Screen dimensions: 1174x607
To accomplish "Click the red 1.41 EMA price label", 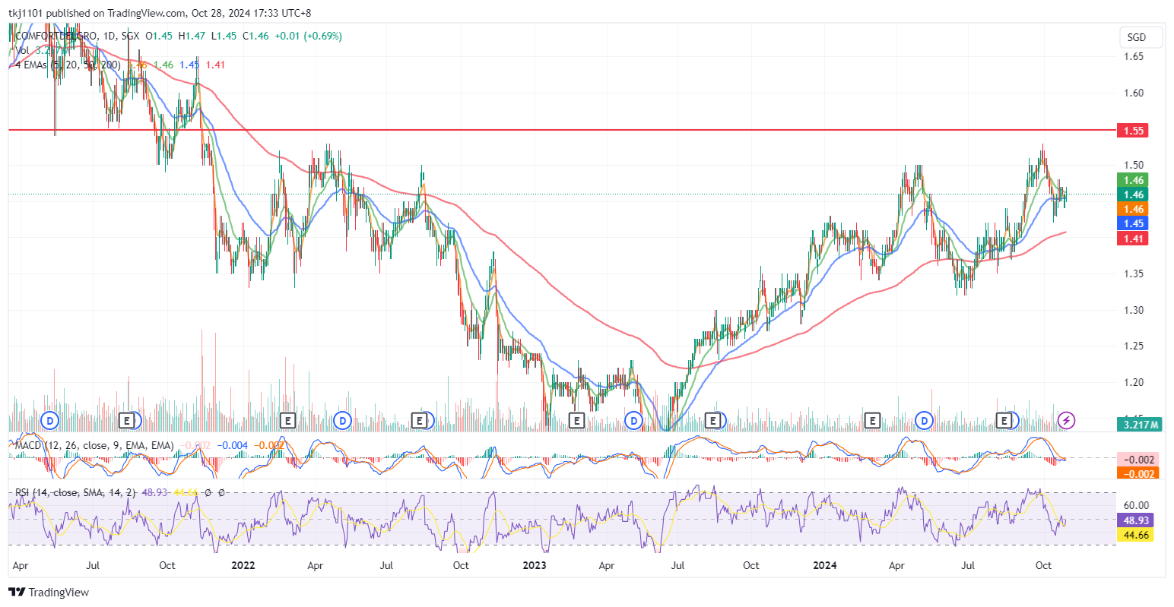I will point(1133,239).
